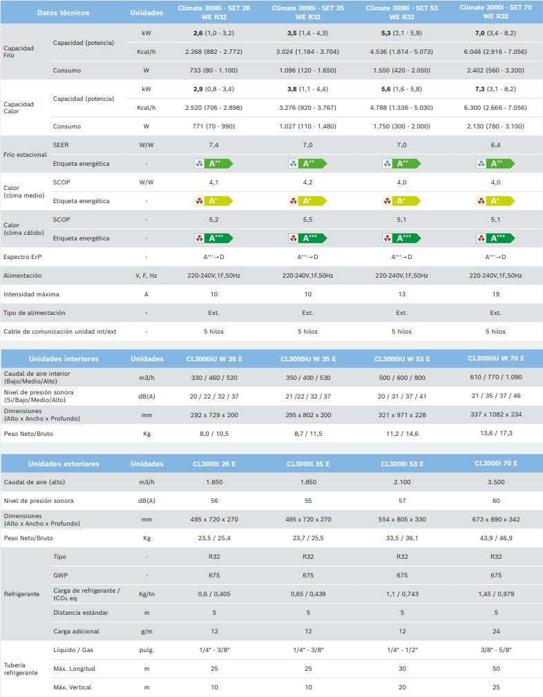Select the 'CL3000i 35 E' header
This screenshot has width=543, height=697.
click(308, 464)
